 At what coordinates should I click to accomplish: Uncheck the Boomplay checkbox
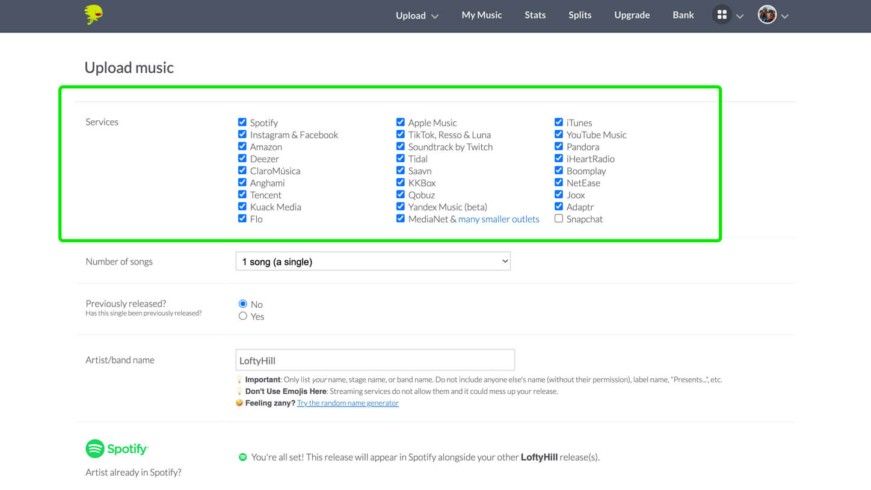(558, 170)
